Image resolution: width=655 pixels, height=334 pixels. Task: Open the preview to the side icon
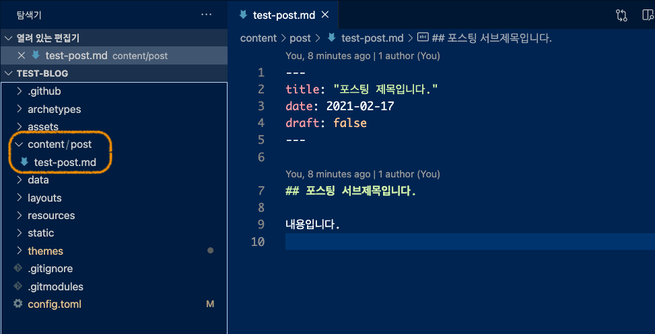[648, 15]
